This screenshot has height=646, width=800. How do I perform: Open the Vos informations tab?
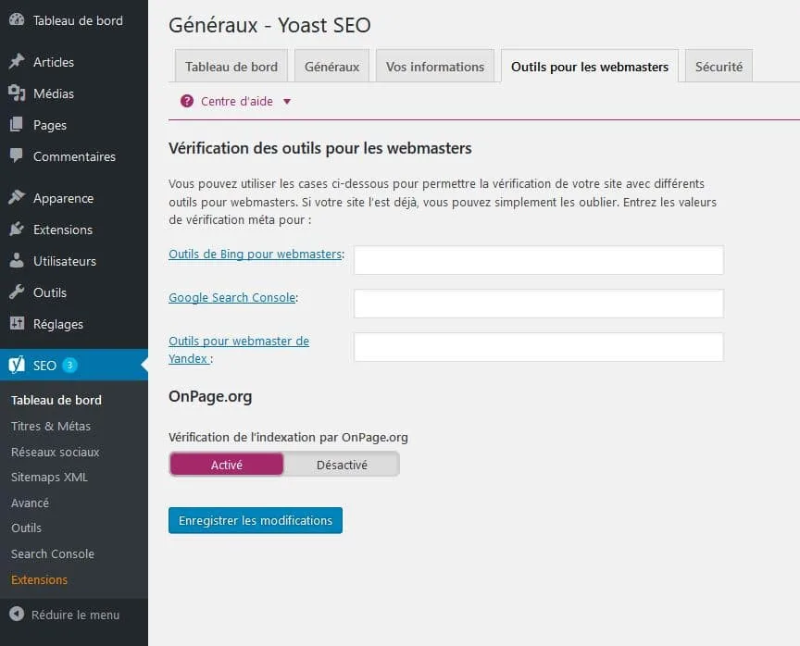(x=434, y=67)
